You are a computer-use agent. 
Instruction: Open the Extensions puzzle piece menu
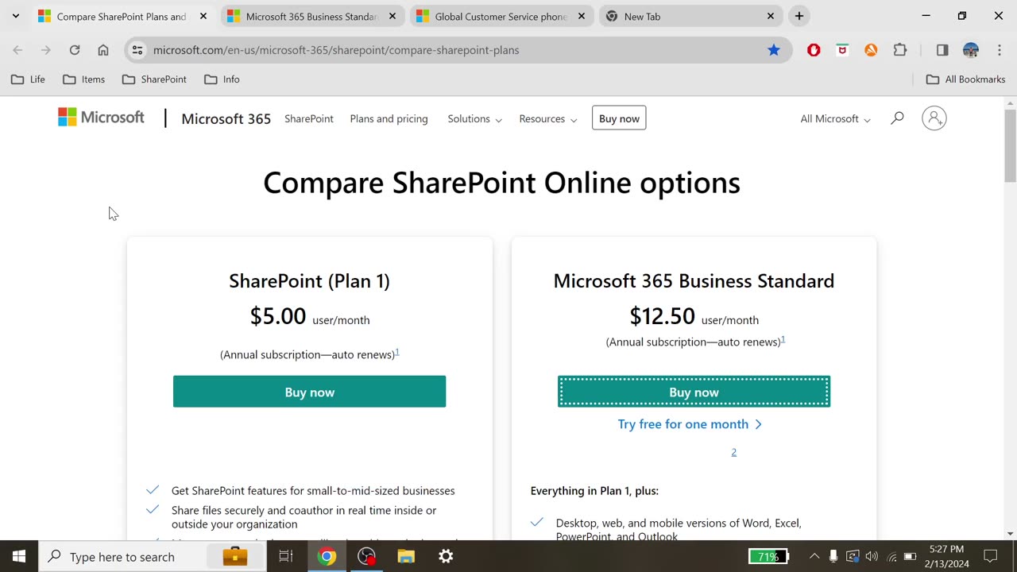pyautogui.click(x=900, y=50)
